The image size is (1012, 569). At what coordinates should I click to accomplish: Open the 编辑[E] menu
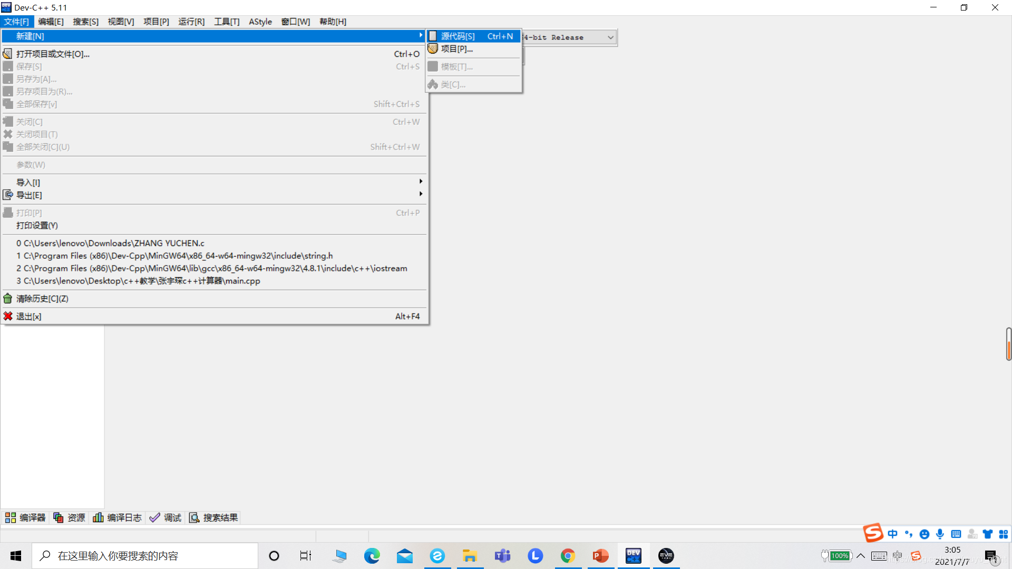point(51,22)
